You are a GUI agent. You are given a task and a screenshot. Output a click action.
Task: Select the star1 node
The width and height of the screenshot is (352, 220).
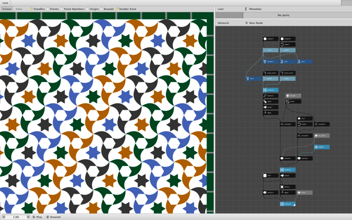pos(305,119)
